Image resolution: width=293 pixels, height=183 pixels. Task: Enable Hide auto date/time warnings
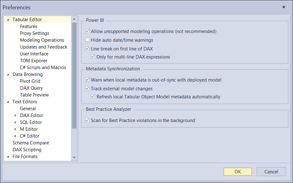point(87,40)
